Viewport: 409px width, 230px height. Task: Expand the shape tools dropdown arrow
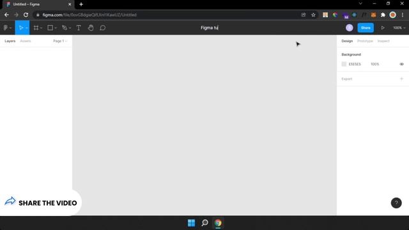coord(56,28)
